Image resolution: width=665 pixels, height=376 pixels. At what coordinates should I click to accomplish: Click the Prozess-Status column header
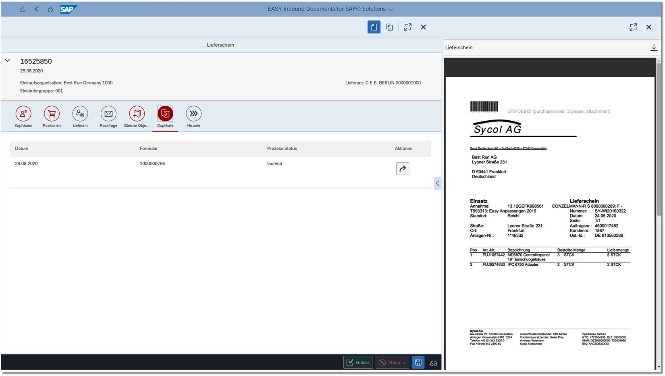pyautogui.click(x=282, y=149)
